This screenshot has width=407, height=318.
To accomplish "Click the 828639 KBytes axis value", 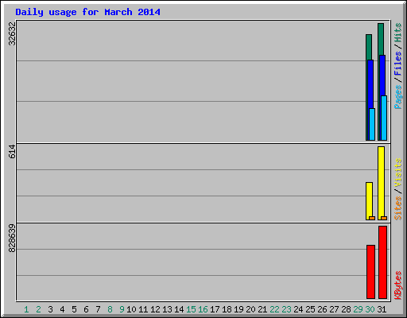I will 12,238.
